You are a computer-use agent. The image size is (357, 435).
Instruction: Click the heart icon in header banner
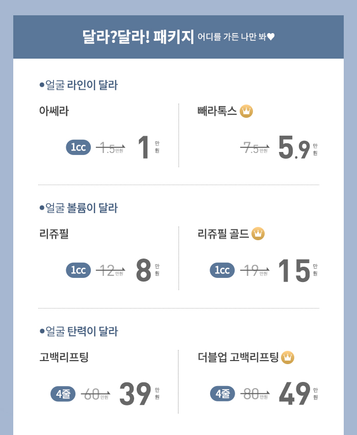(271, 37)
